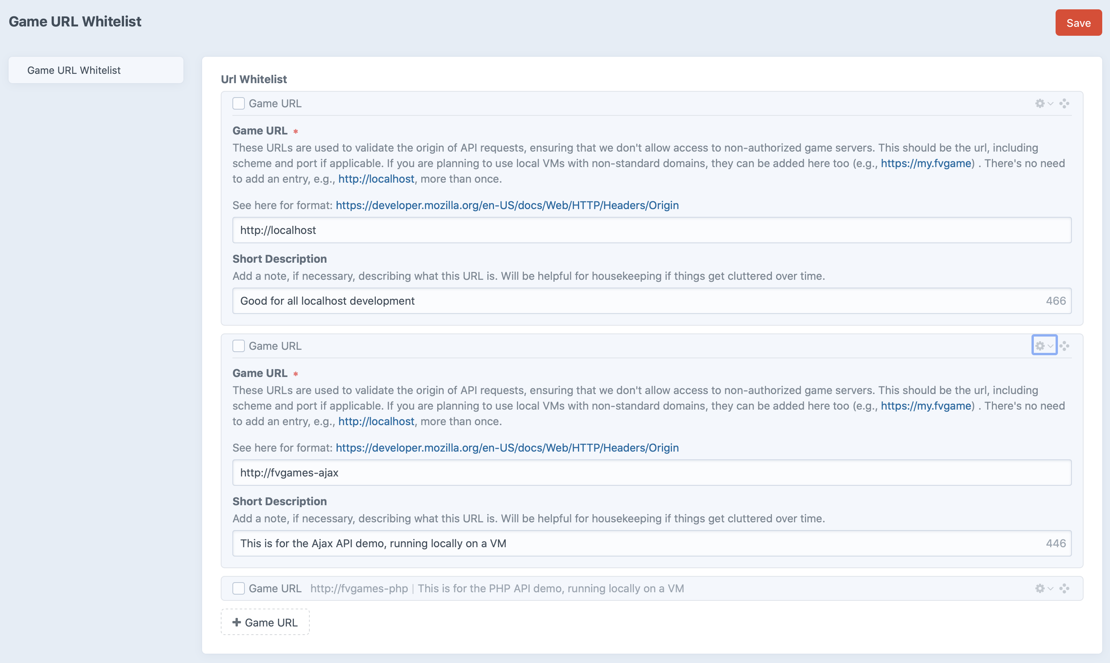Check the checkbox on the fvgames-ajax card
The width and height of the screenshot is (1110, 663).
[239, 345]
